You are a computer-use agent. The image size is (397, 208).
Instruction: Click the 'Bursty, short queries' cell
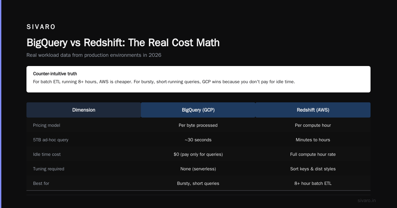pos(198,184)
